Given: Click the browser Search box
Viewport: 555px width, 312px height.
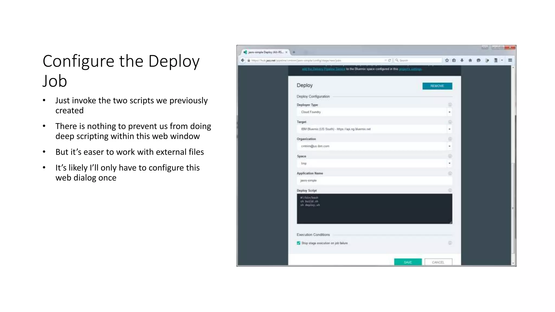Looking at the screenshot, I should 418,60.
